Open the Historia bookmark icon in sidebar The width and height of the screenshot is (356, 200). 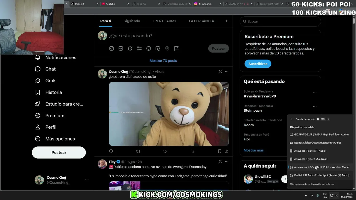(38, 92)
